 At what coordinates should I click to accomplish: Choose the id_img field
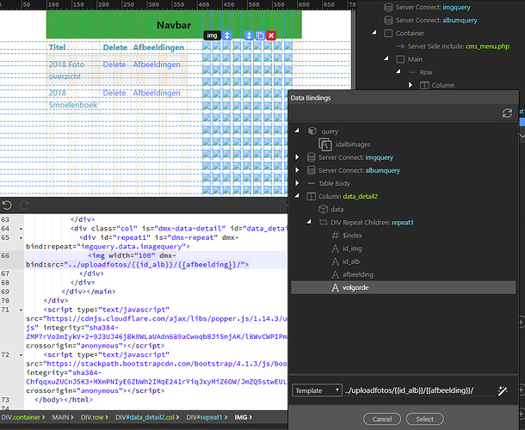click(x=352, y=249)
